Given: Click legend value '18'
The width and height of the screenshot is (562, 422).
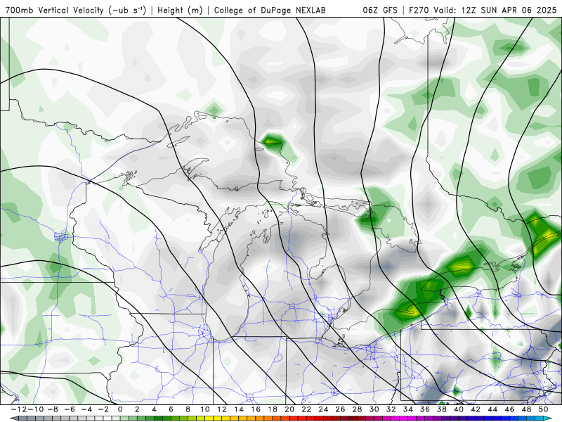Looking at the screenshot, I should (x=273, y=409).
